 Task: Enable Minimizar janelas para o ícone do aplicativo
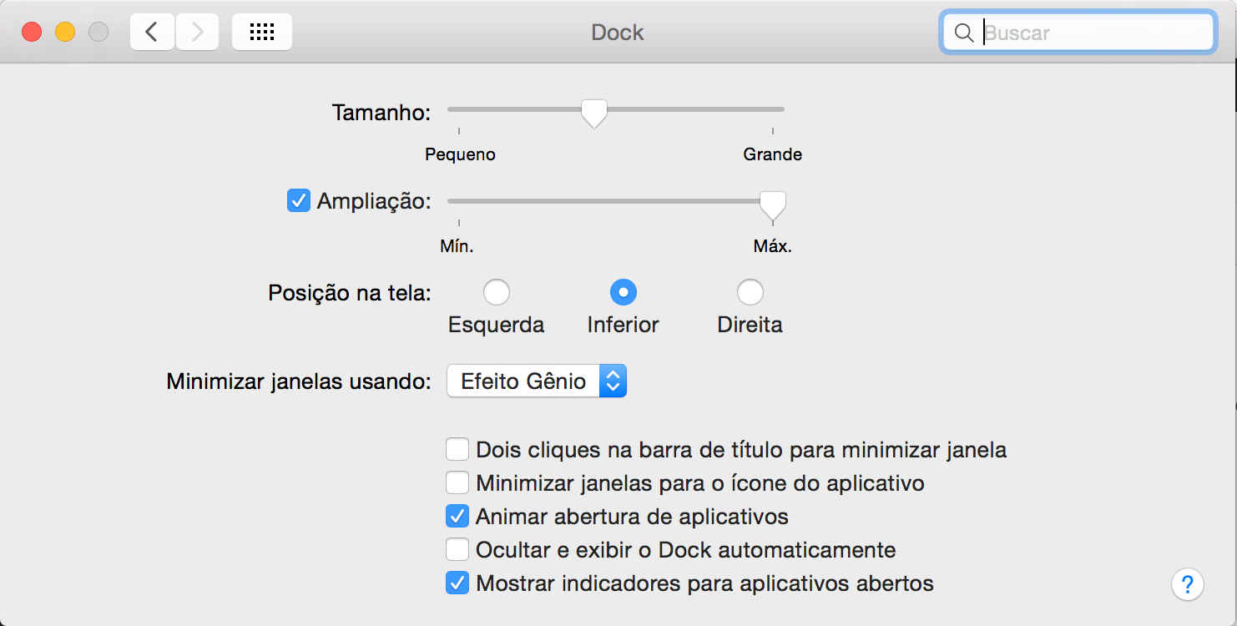[x=457, y=482]
